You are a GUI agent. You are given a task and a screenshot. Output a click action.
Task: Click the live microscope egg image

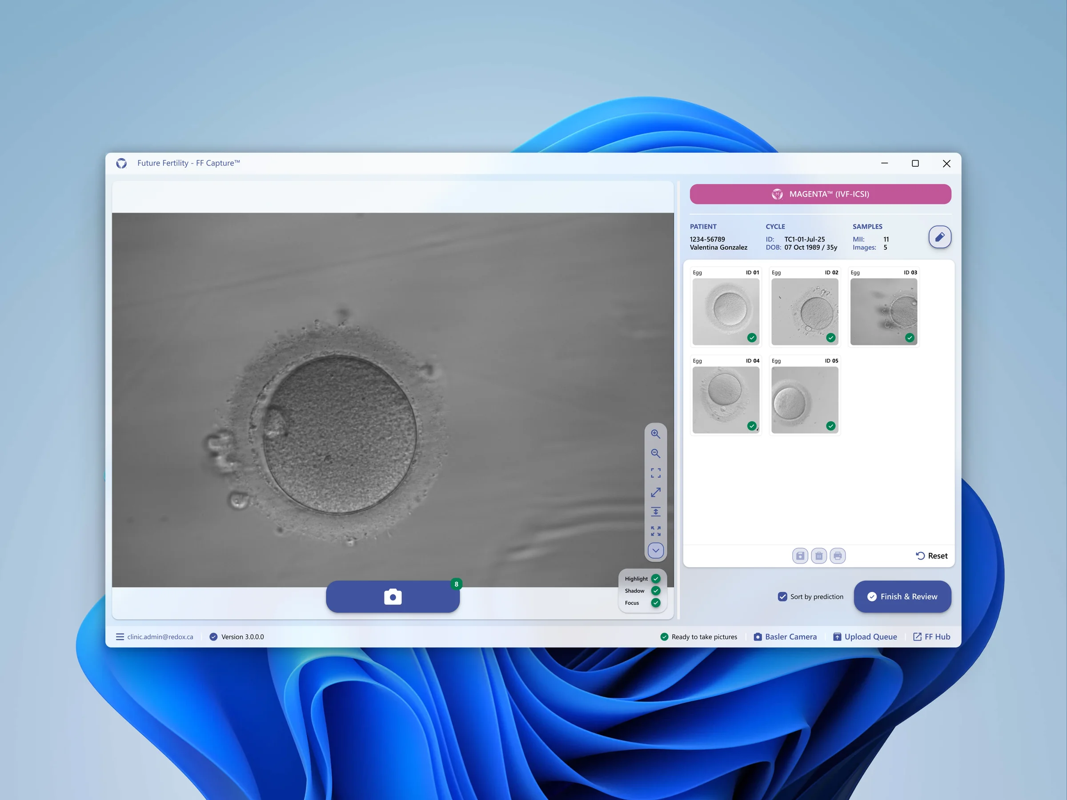tap(393, 400)
